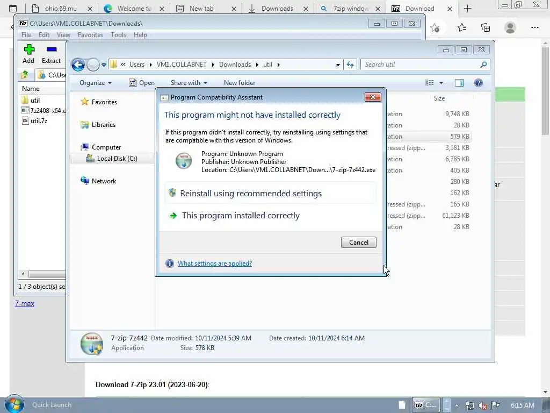
Task: Click the Action Center flag tray icon
Action: pyautogui.click(x=496, y=405)
